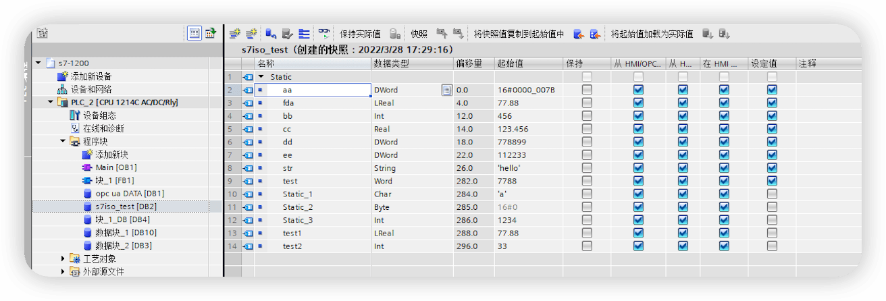Expand the 工艺对象 folder
The height and width of the screenshot is (301, 886).
coord(63,258)
